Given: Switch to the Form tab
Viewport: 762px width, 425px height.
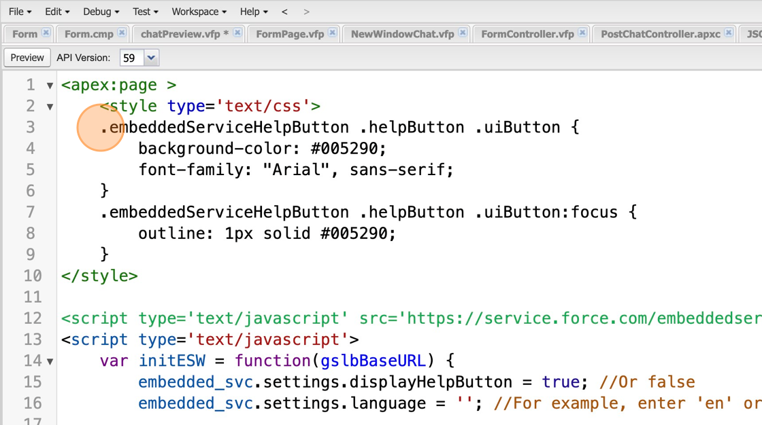Looking at the screenshot, I should [x=24, y=34].
